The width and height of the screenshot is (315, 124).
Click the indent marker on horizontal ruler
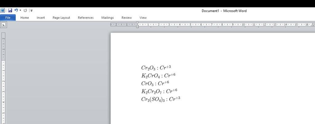click(138, 25)
